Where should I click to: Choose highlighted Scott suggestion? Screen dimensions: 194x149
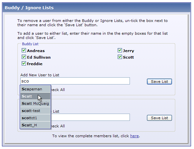(x=35, y=96)
